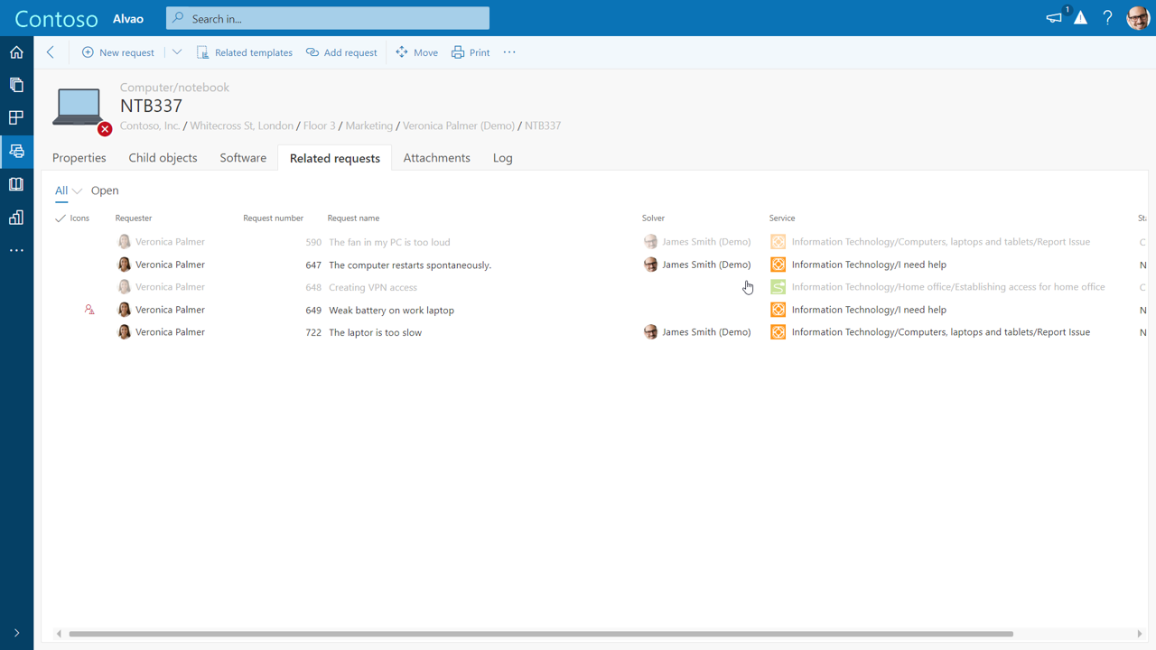Image resolution: width=1156 pixels, height=650 pixels.
Task: Click the user profile avatar picture
Action: [x=1137, y=17]
